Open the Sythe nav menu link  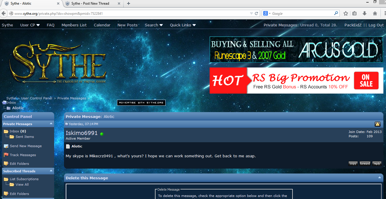tap(7, 25)
